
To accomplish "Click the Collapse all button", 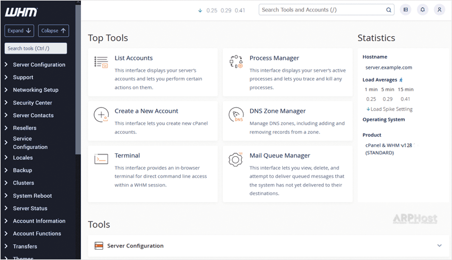I will [x=53, y=31].
